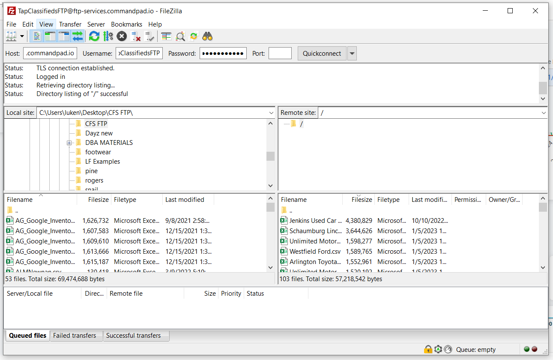Open the directory listing filters dialog
Viewport: 553px width, 360px height.
coord(166,36)
